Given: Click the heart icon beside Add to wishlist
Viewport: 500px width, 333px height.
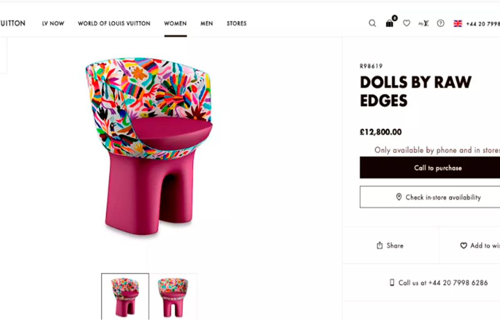Looking at the screenshot, I should (463, 246).
